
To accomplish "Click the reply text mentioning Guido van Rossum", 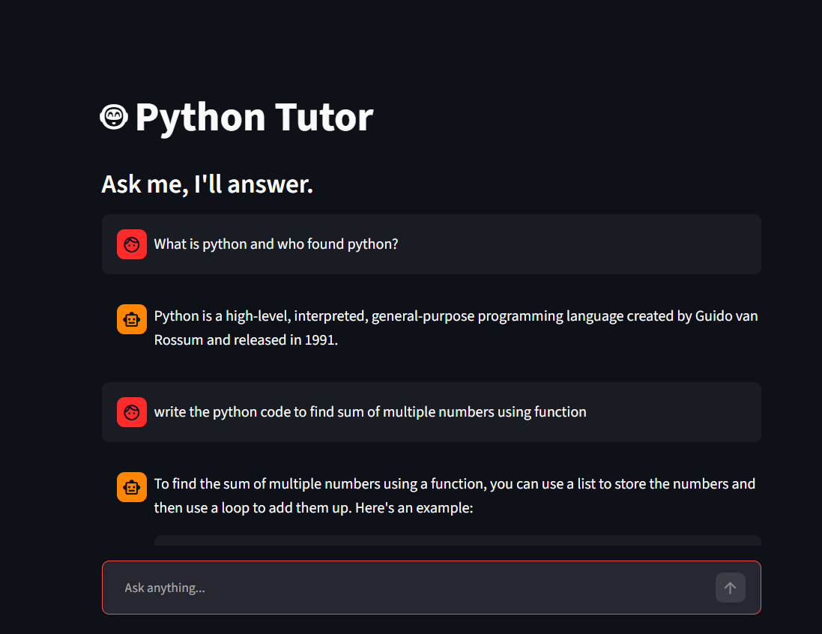I will (456, 327).
